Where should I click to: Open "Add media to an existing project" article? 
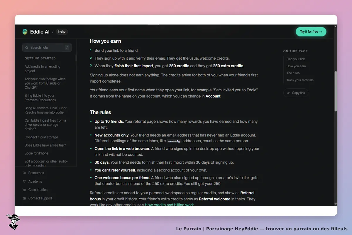[43, 69]
